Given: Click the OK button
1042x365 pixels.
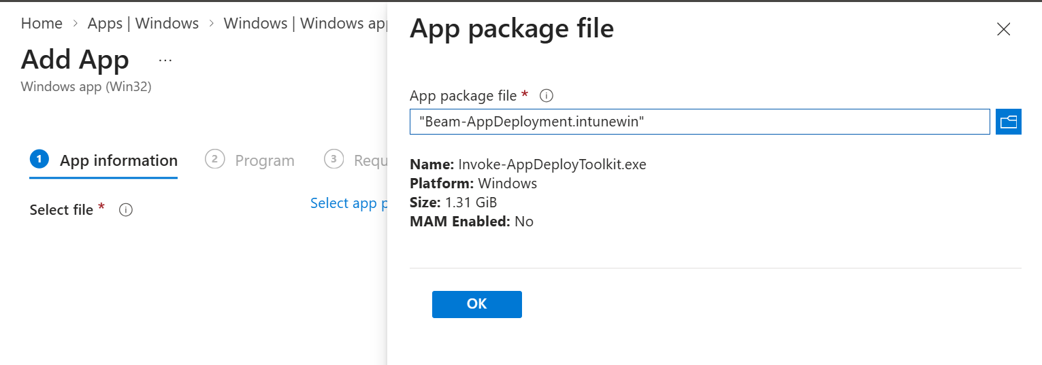Looking at the screenshot, I should point(476,304).
